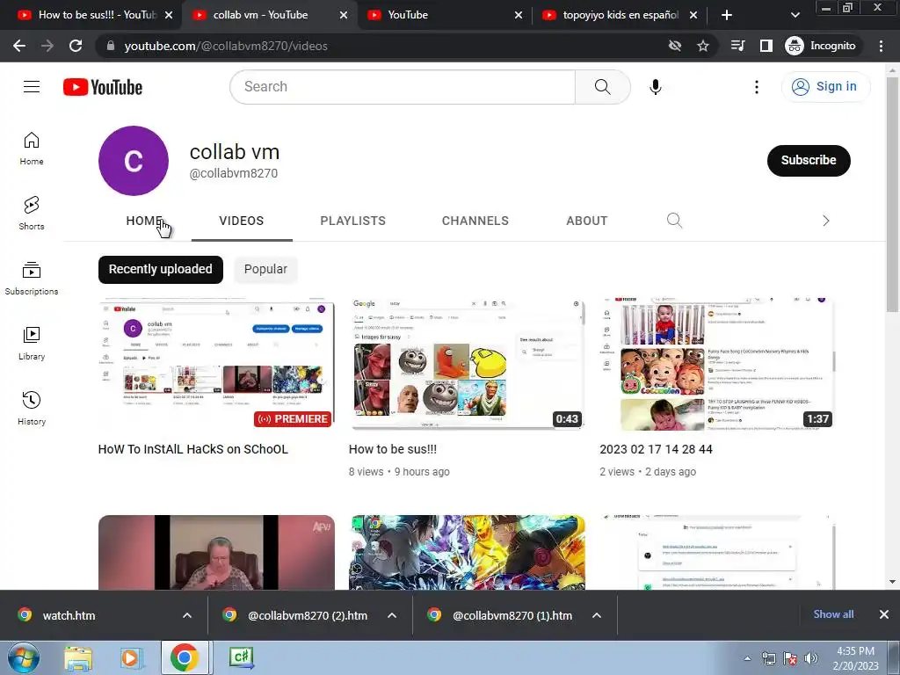This screenshot has width=900, height=675.
Task: Open the YouTube hamburger guide menu
Action: click(x=32, y=87)
